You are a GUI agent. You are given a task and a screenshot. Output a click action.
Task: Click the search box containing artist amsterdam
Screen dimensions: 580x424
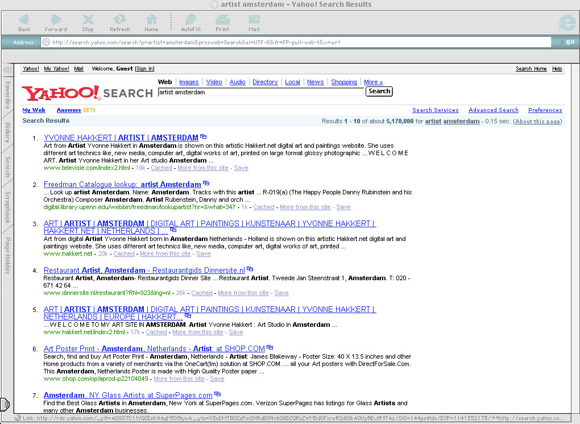[260, 92]
